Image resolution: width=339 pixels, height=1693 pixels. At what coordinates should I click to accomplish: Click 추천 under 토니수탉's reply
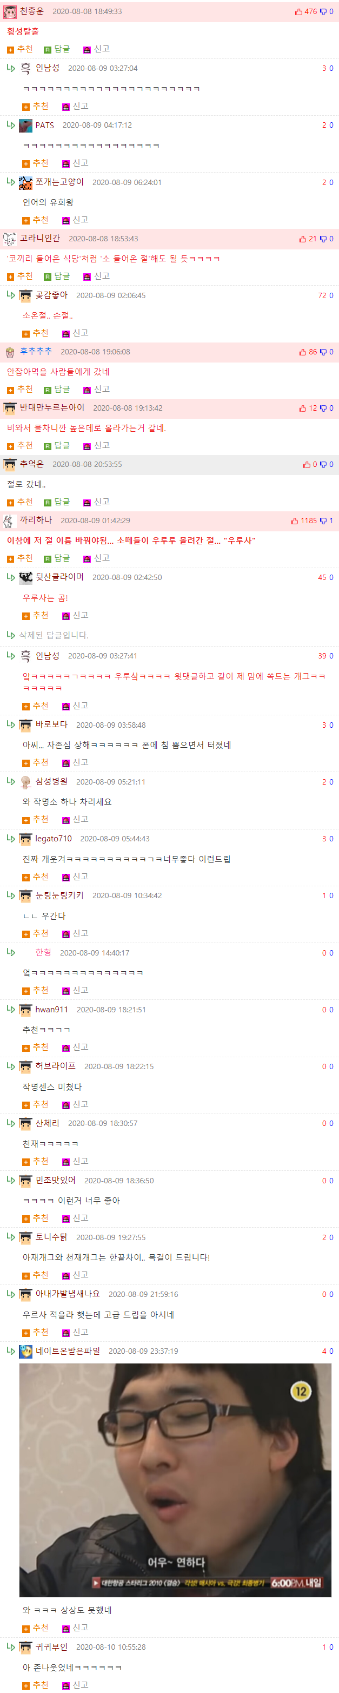36,1276
